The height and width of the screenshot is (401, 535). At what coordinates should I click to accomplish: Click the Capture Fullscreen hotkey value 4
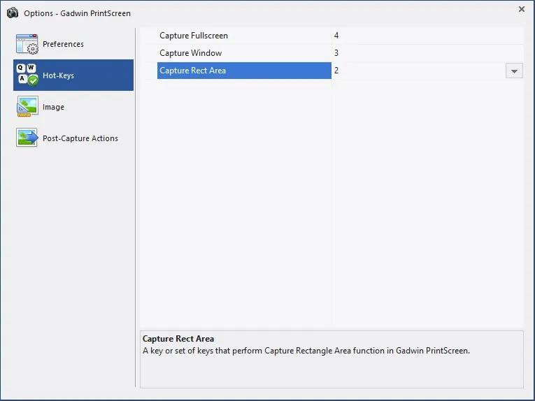(336, 36)
